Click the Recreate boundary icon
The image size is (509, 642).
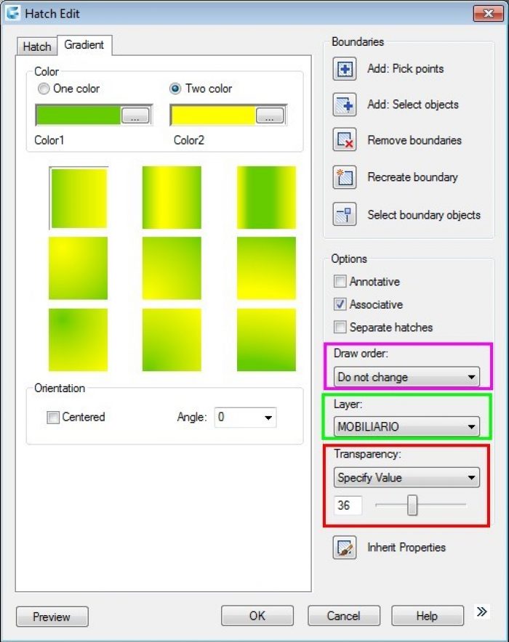(x=344, y=177)
